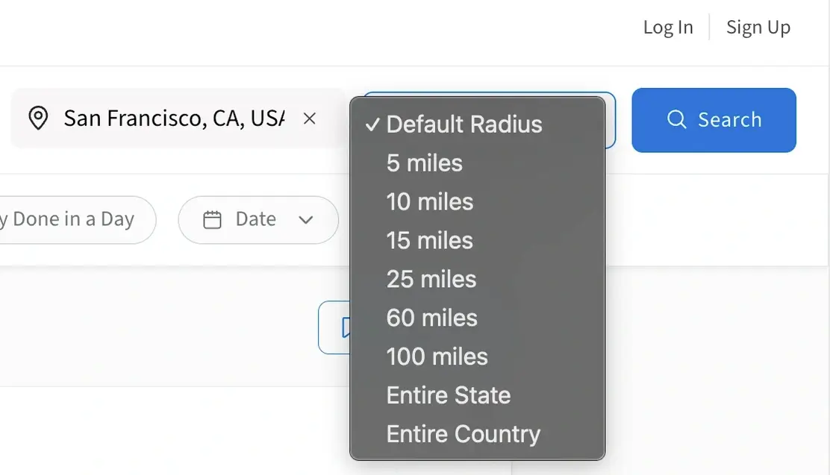Select the 5 miles radius option
Viewport: 830px width, 475px height.
point(424,163)
